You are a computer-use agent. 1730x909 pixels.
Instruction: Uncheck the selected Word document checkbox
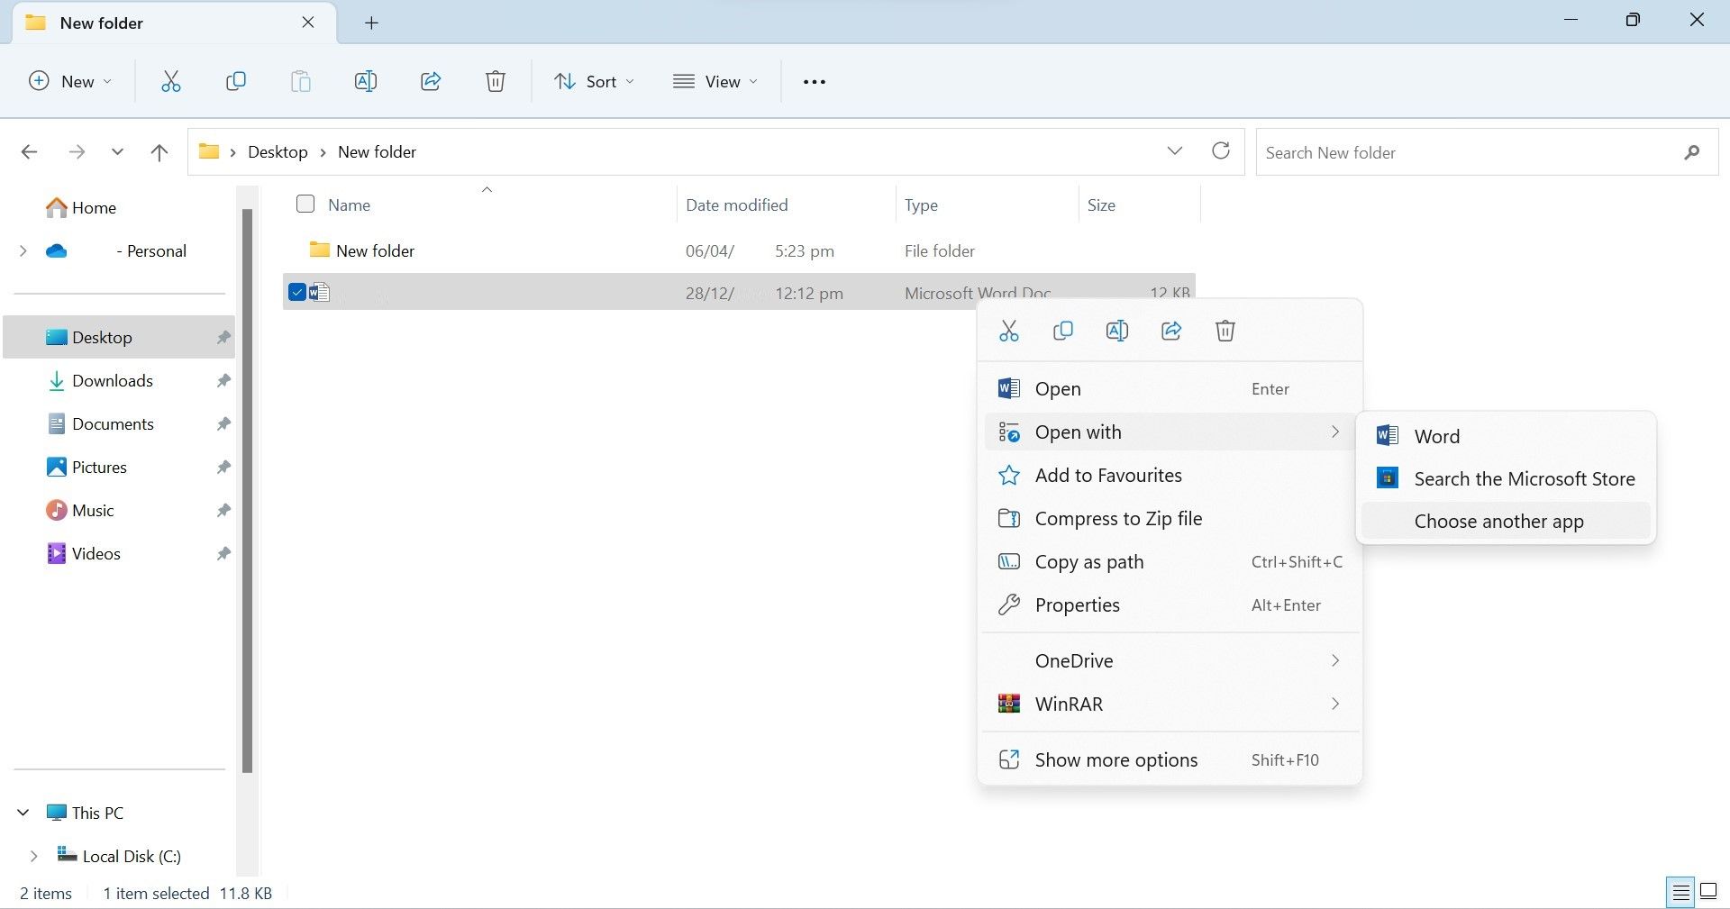point(297,292)
